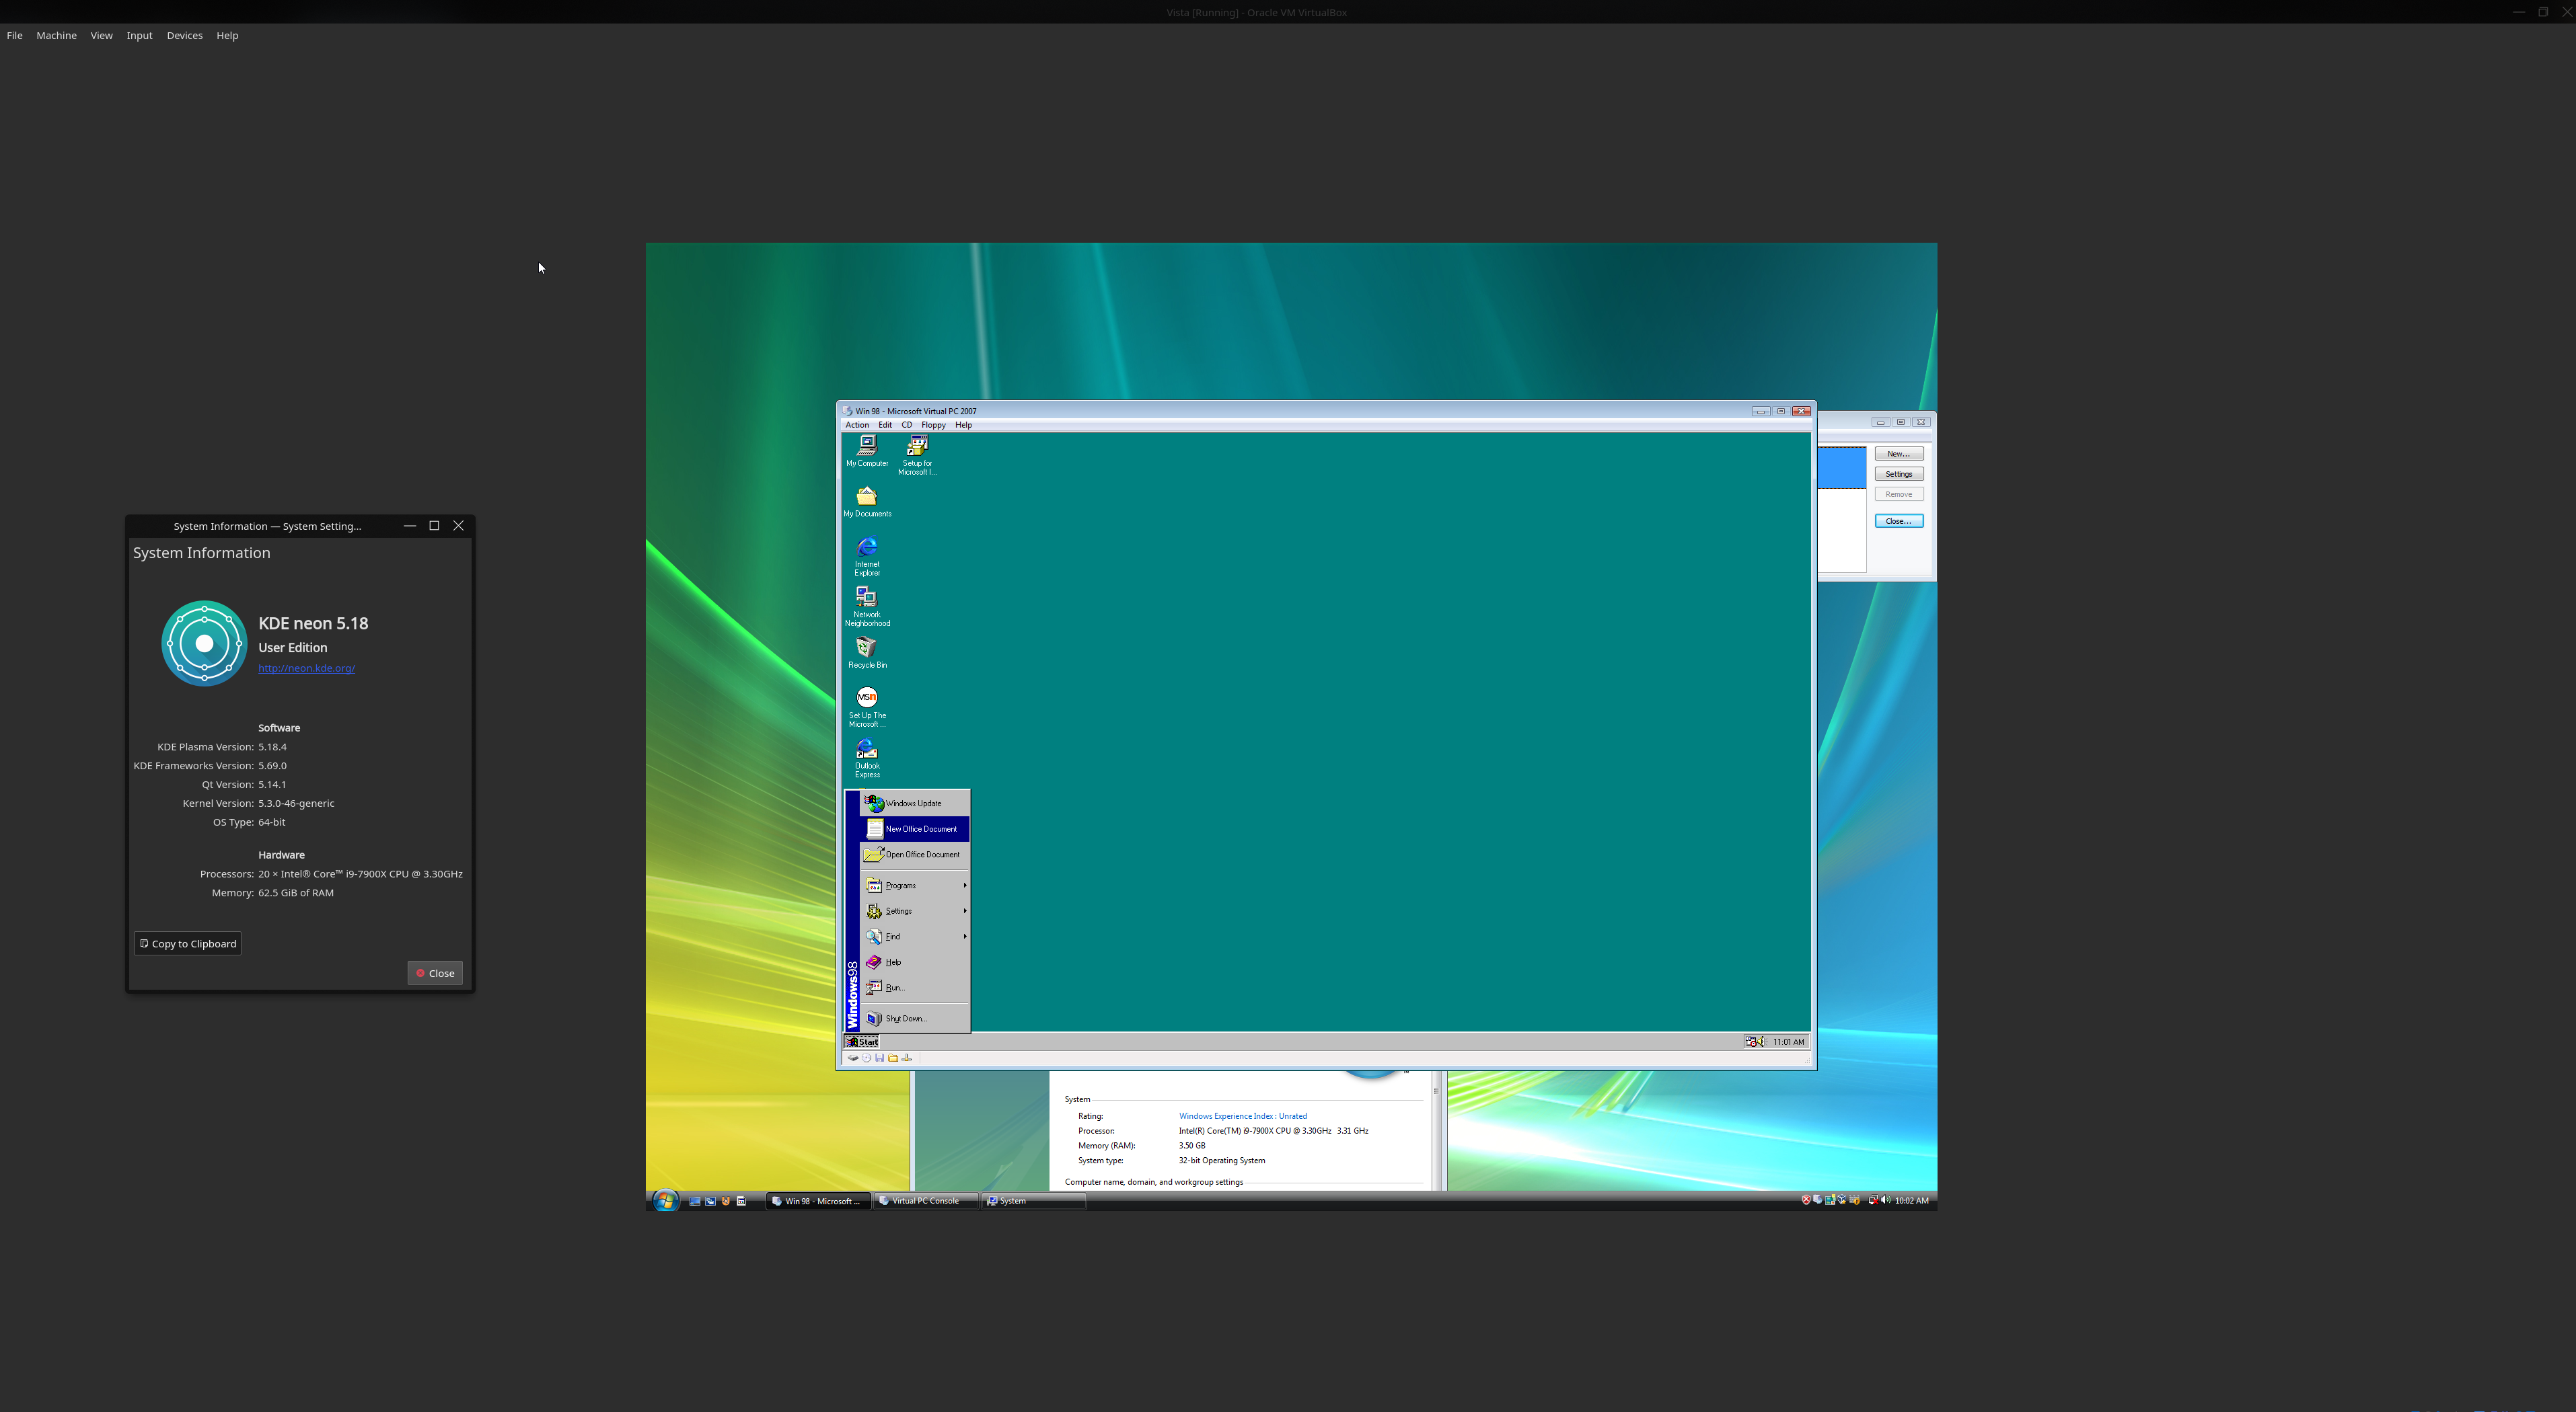Image resolution: width=2576 pixels, height=1412 pixels.
Task: Click red security shield icon in Vista tray
Action: click(x=1806, y=1200)
